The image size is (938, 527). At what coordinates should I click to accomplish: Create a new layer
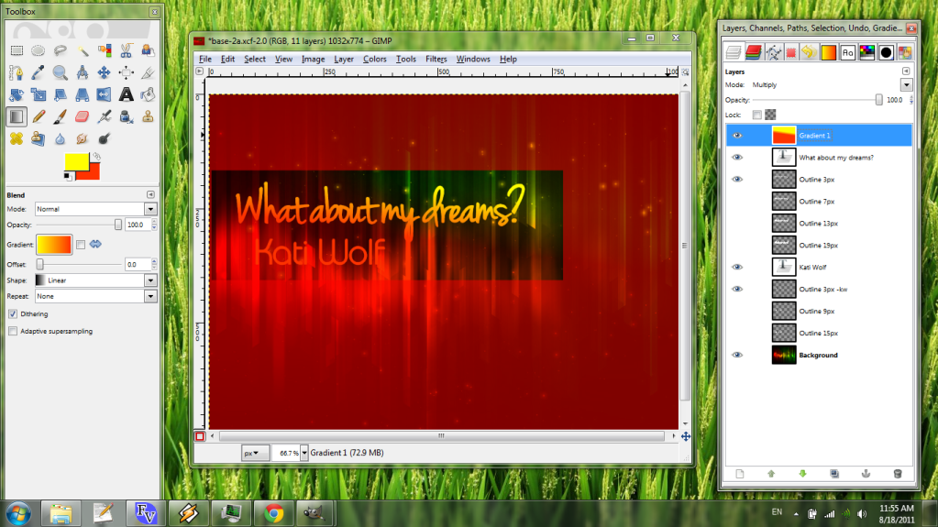[x=739, y=474]
